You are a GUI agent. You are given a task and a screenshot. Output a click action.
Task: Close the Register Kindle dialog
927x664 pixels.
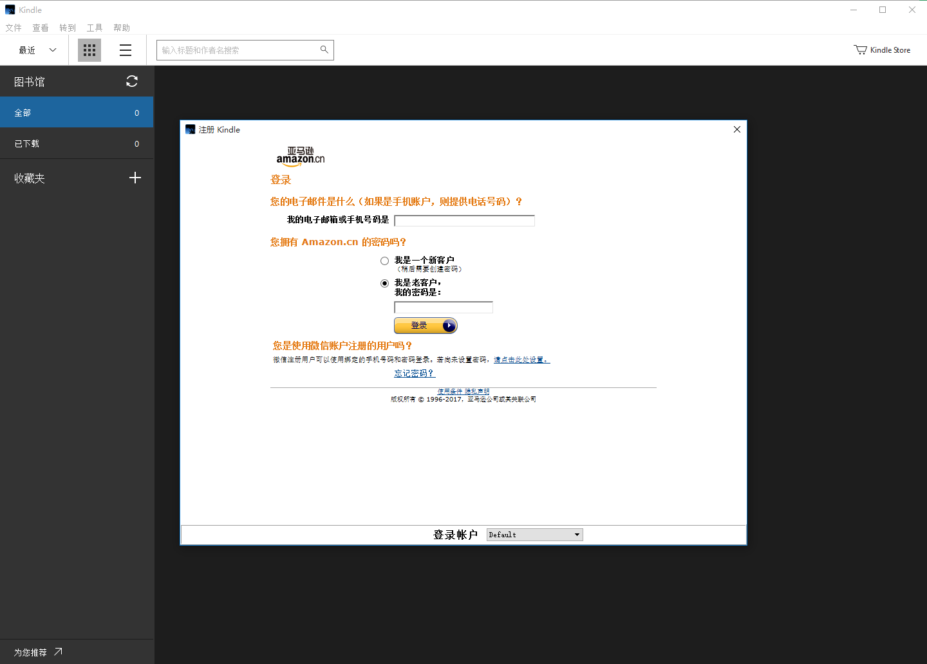(737, 129)
